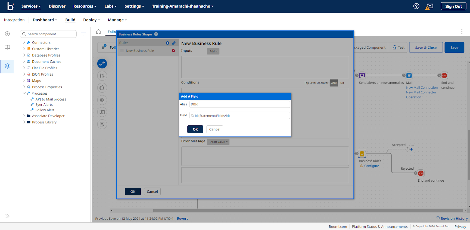This screenshot has height=230, width=470.
Task: Open the Services menu
Action: [x=31, y=6]
